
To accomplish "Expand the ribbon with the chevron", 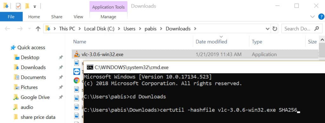I will point(312,16).
